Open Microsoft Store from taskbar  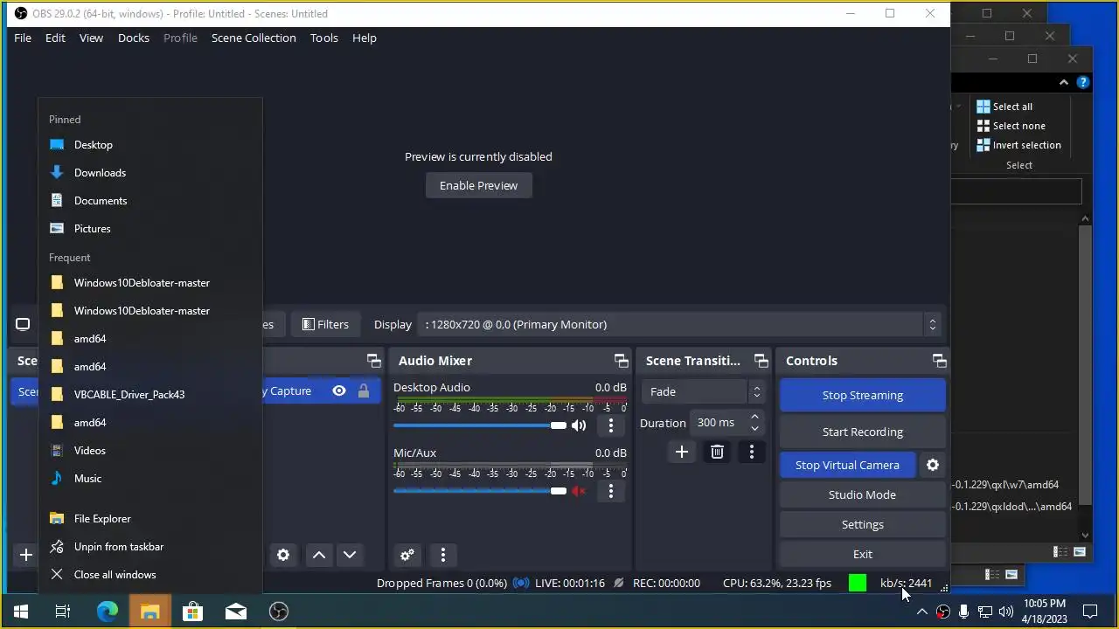tap(192, 612)
